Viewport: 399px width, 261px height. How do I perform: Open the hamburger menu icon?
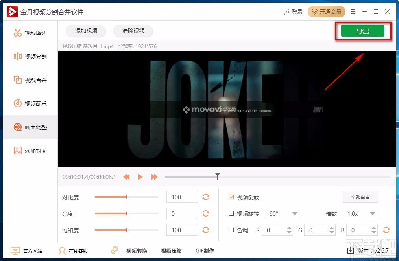point(353,12)
